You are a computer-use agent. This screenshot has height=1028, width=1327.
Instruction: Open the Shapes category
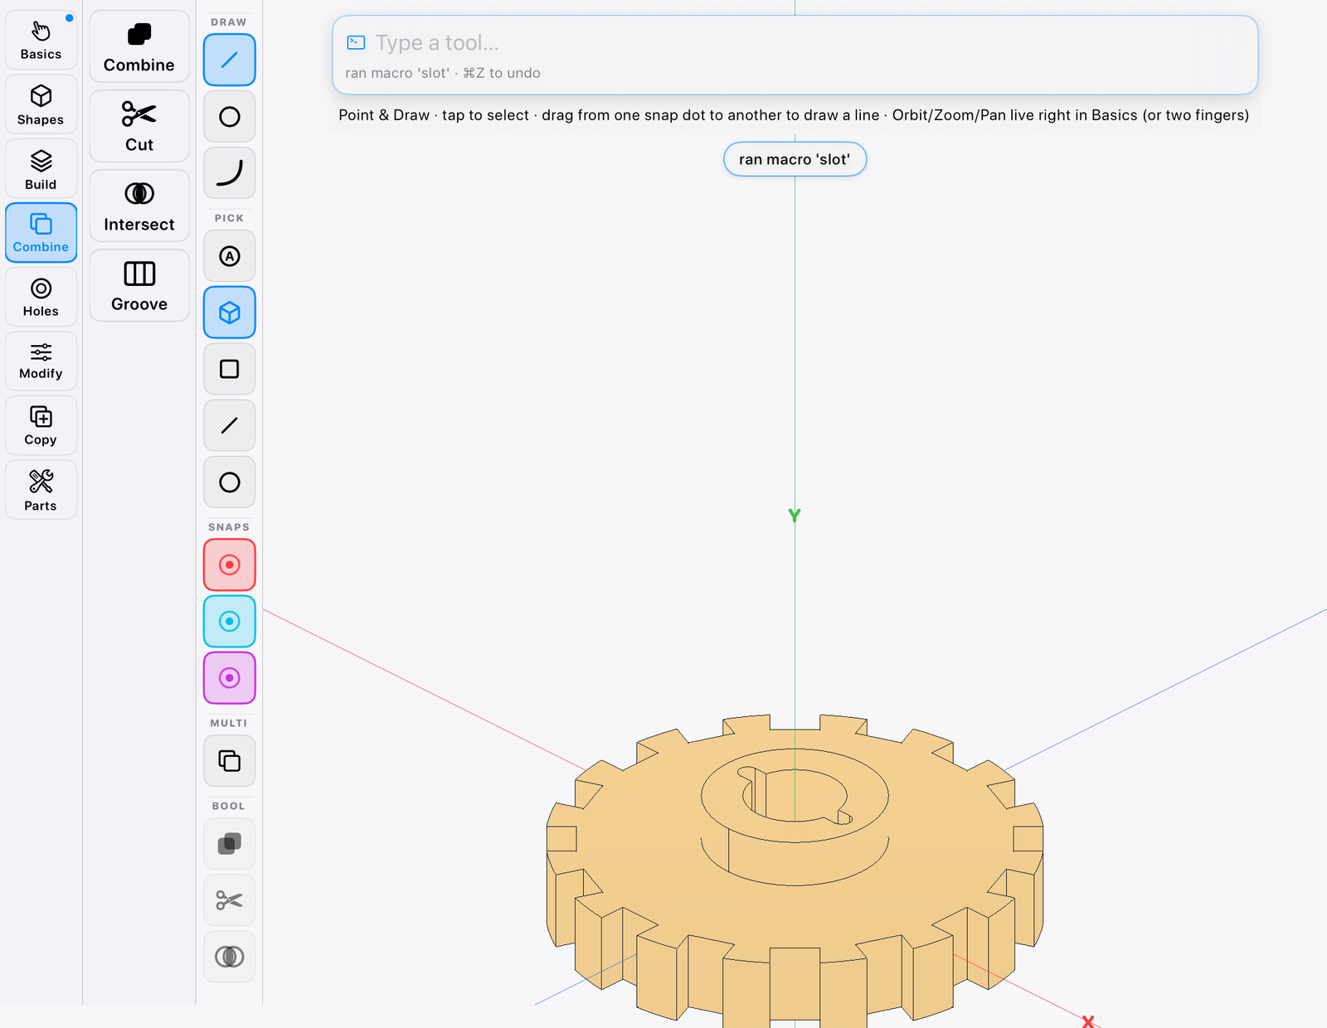(41, 104)
